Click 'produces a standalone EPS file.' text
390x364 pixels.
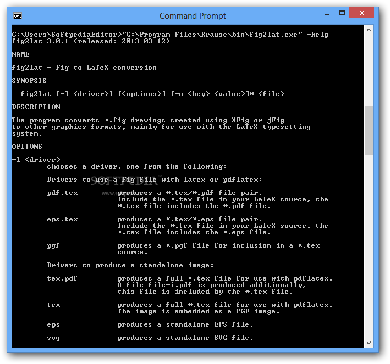click(185, 324)
